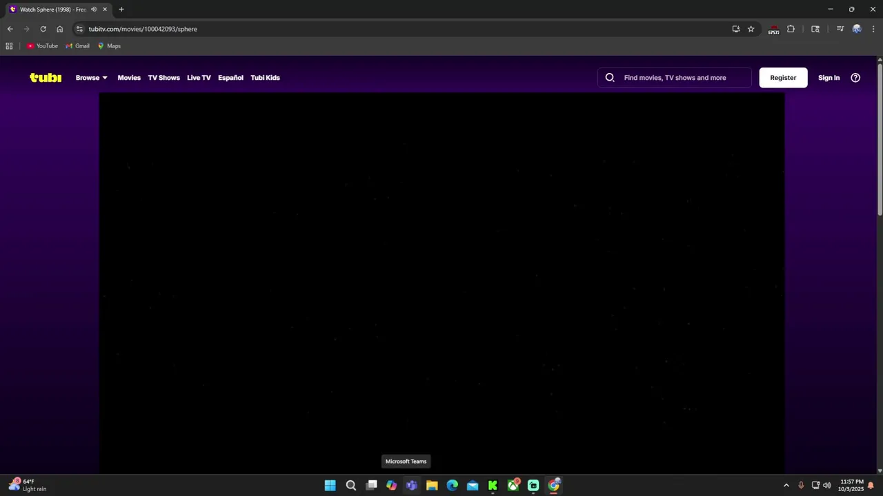Click the video player area
The image size is (883, 496).
[441, 283]
